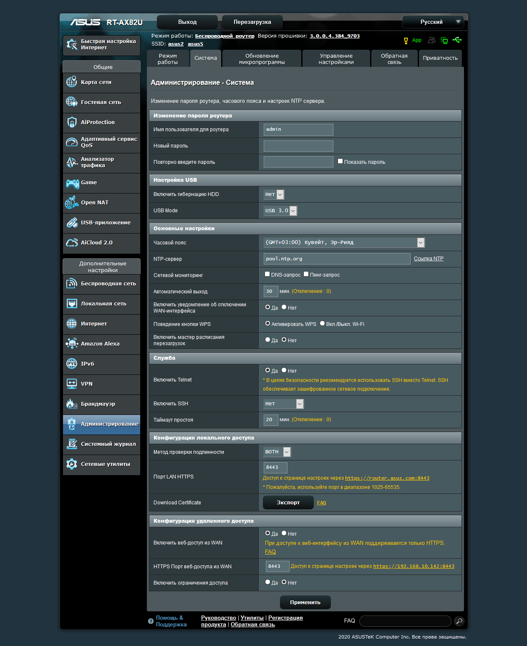This screenshot has width=527, height=646.
Task: Open Ссылка NTP link
Action: (429, 259)
